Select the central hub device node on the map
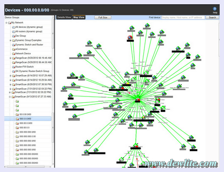The width and height of the screenshot is (224, 172). pos(138,99)
